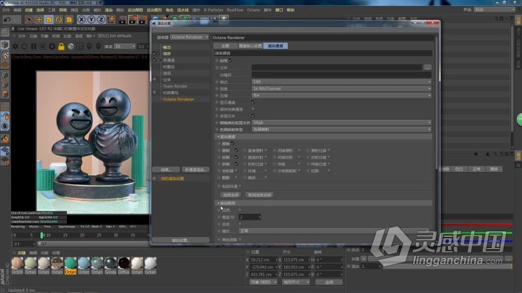Click the material picker pin icon
The width and height of the screenshot is (522, 293).
point(98,46)
